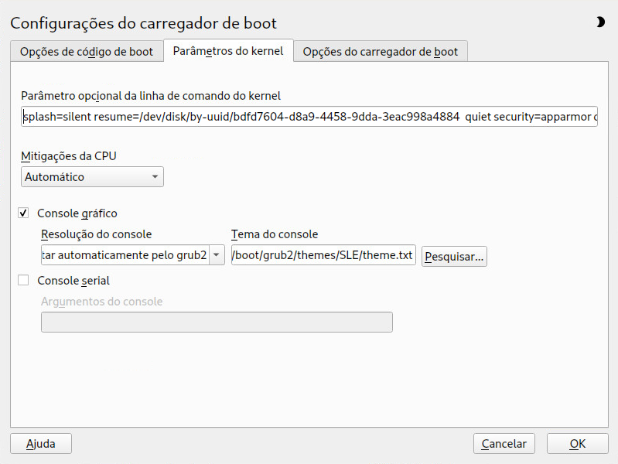
Task: Open help with the Ajuda button
Action: [x=41, y=444]
